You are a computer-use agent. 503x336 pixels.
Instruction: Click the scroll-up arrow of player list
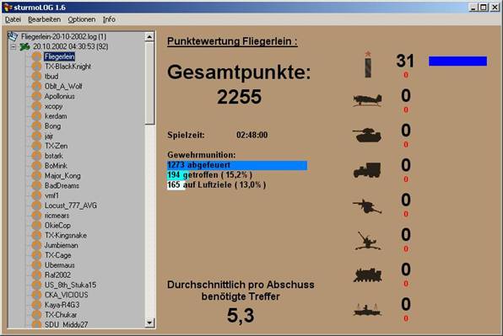149,37
